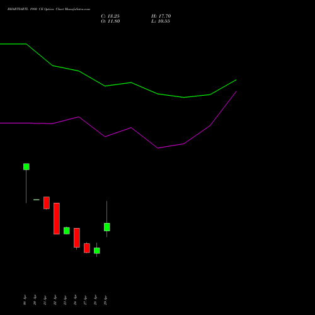Select the small green candle above 28 Apr
315x315 pixels.
click(97, 251)
